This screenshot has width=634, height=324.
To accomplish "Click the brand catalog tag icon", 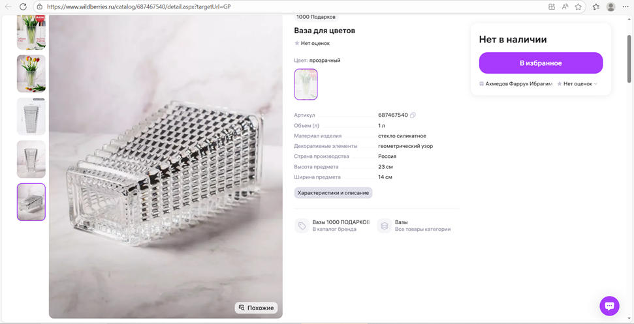I will pyautogui.click(x=302, y=226).
